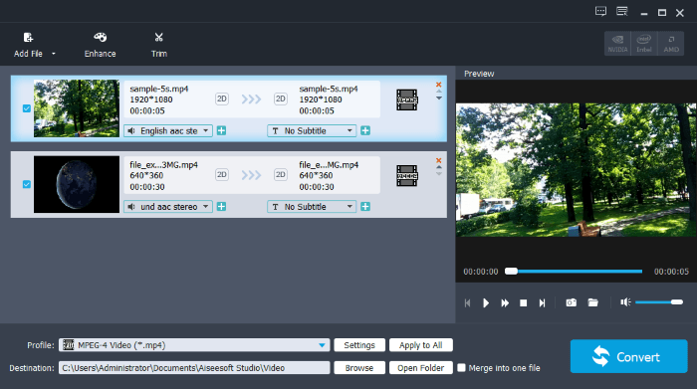Toggle AMD acceleration icon
Screen dimensions: 697x389
671,44
